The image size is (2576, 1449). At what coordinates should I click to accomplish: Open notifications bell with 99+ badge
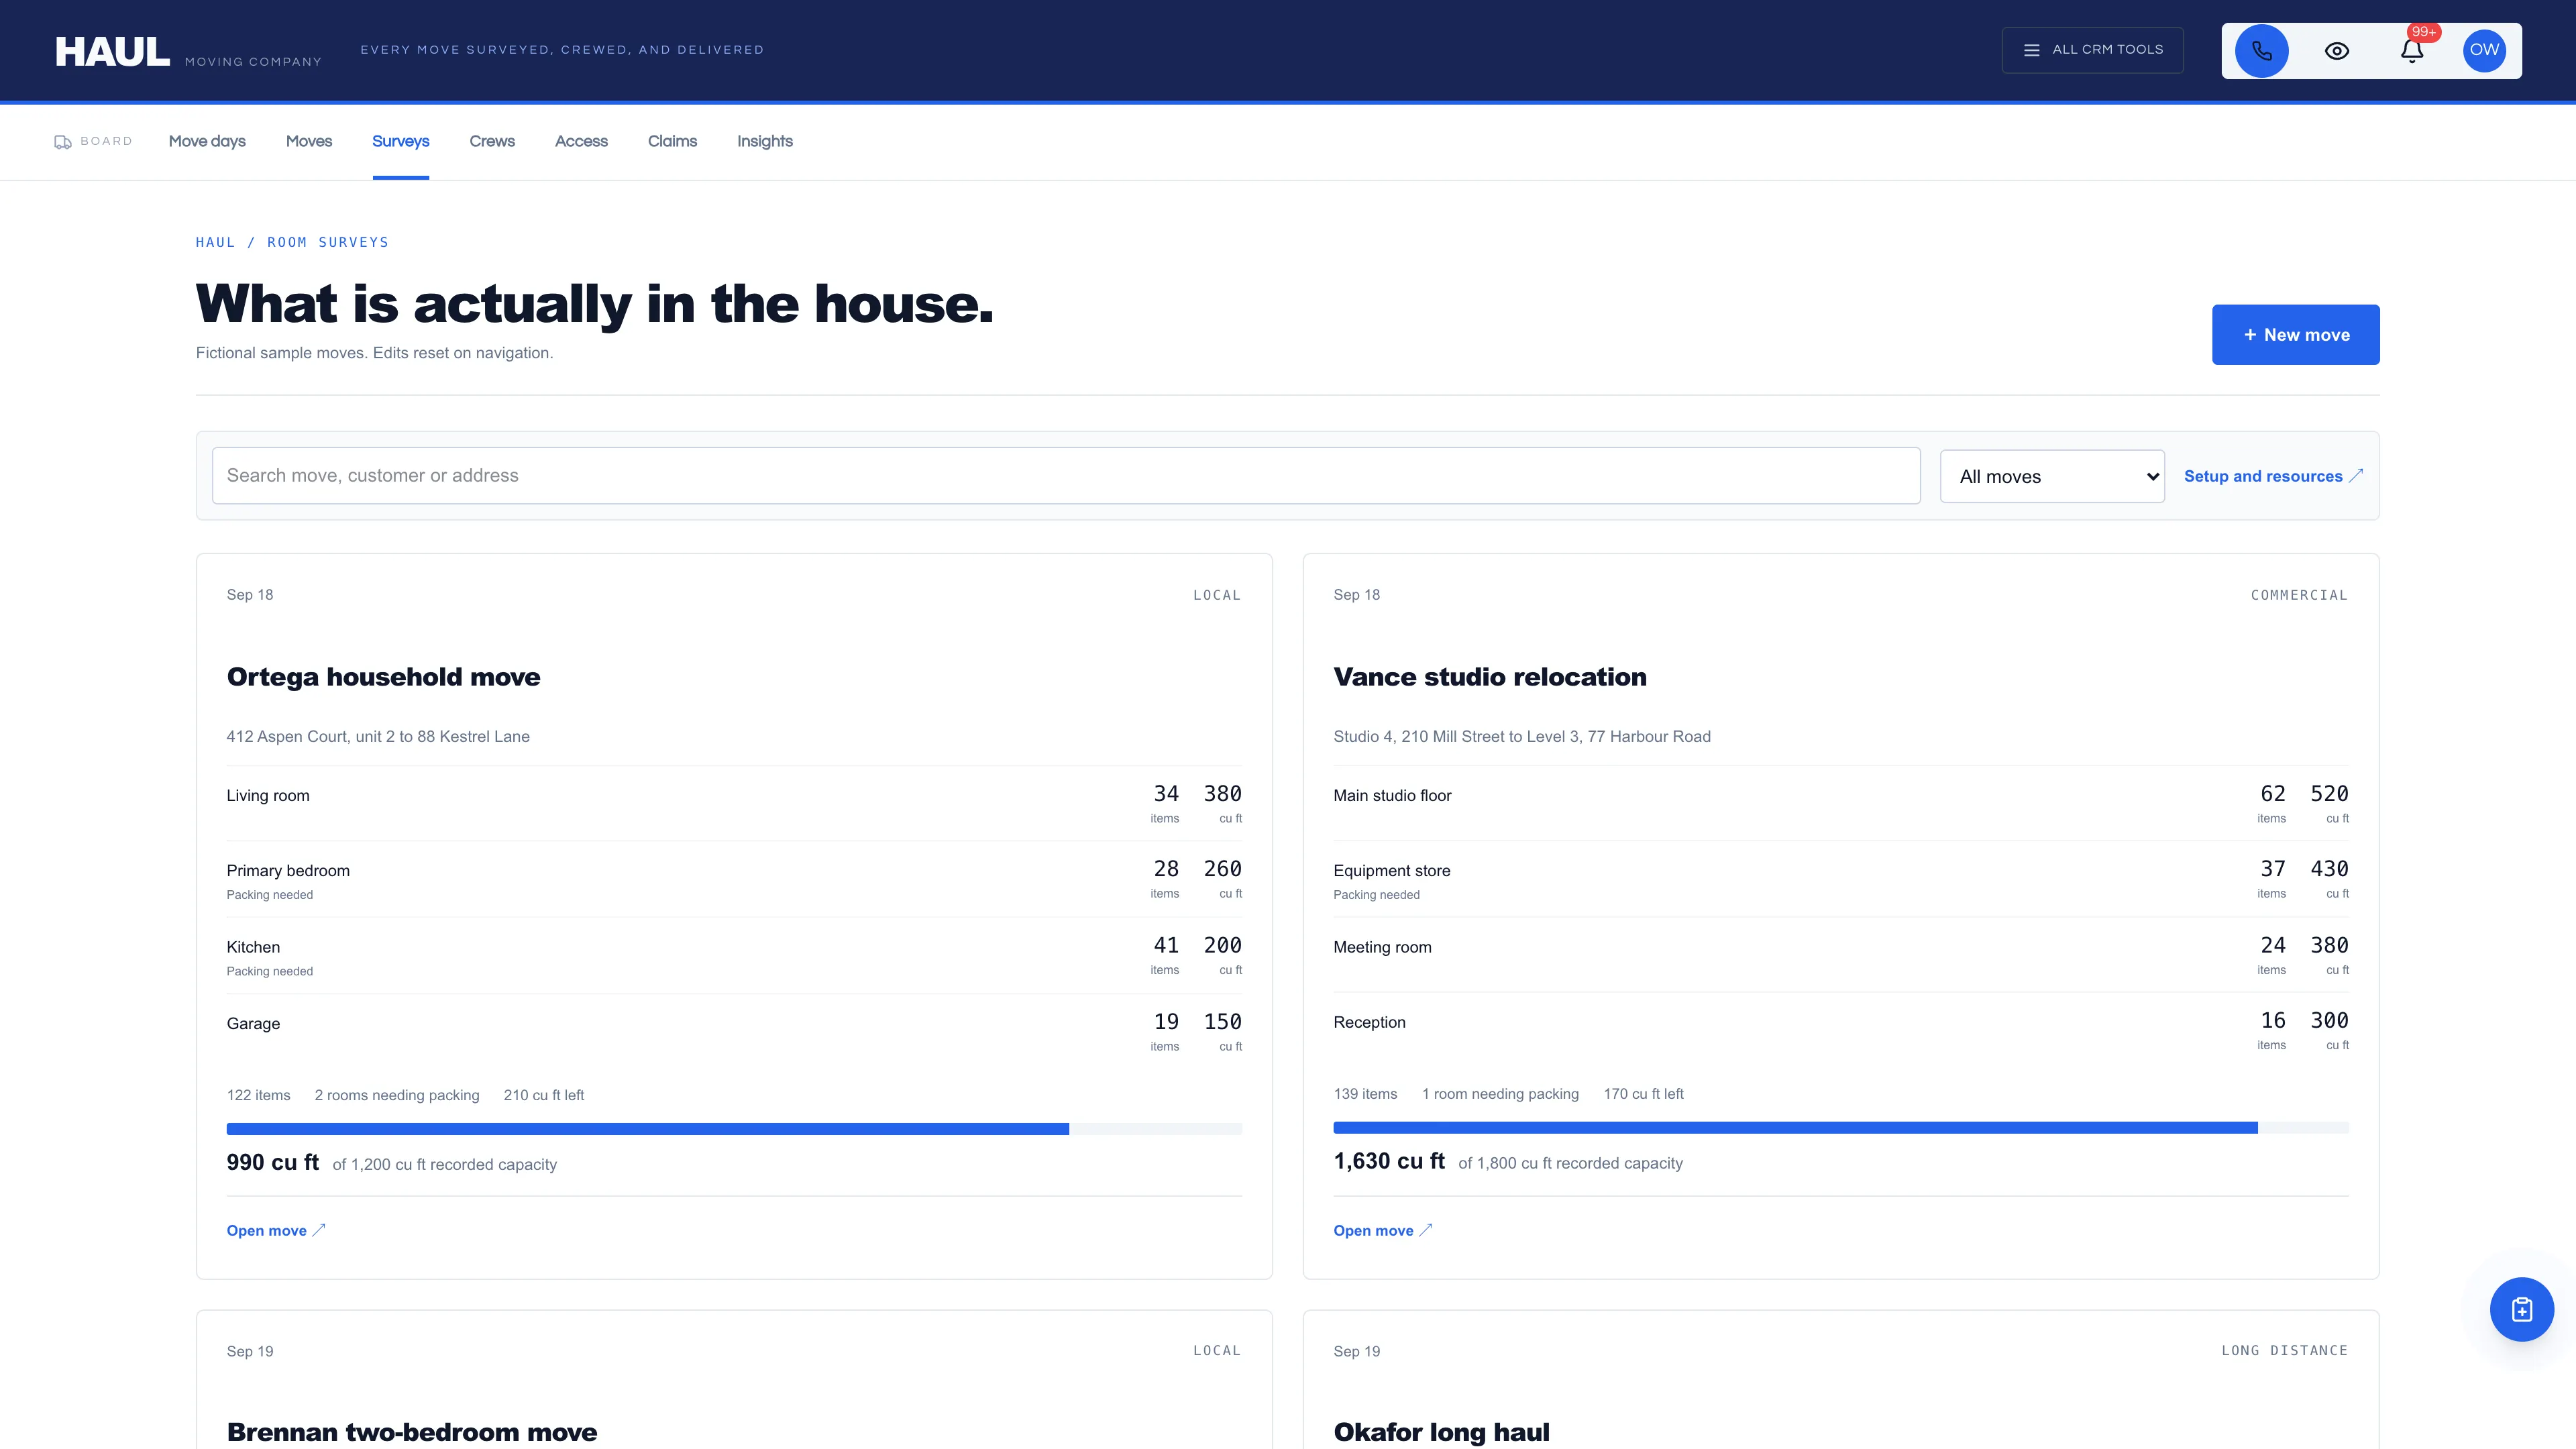click(x=2412, y=50)
